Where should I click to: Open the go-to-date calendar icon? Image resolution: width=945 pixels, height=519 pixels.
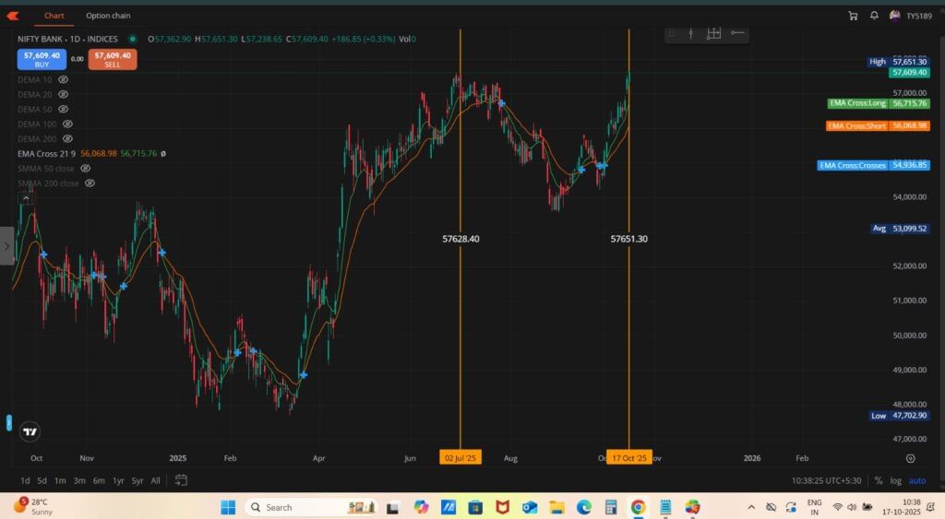(x=181, y=480)
